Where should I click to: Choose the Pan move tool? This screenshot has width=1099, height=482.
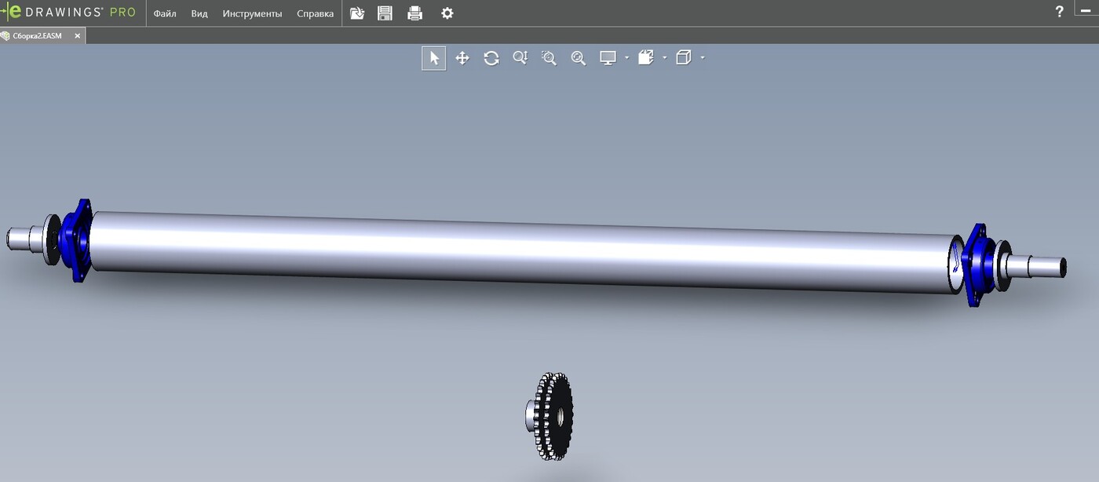(462, 58)
